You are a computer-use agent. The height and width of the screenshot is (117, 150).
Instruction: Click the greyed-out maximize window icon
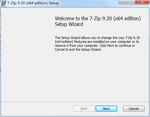(x=131, y=2)
